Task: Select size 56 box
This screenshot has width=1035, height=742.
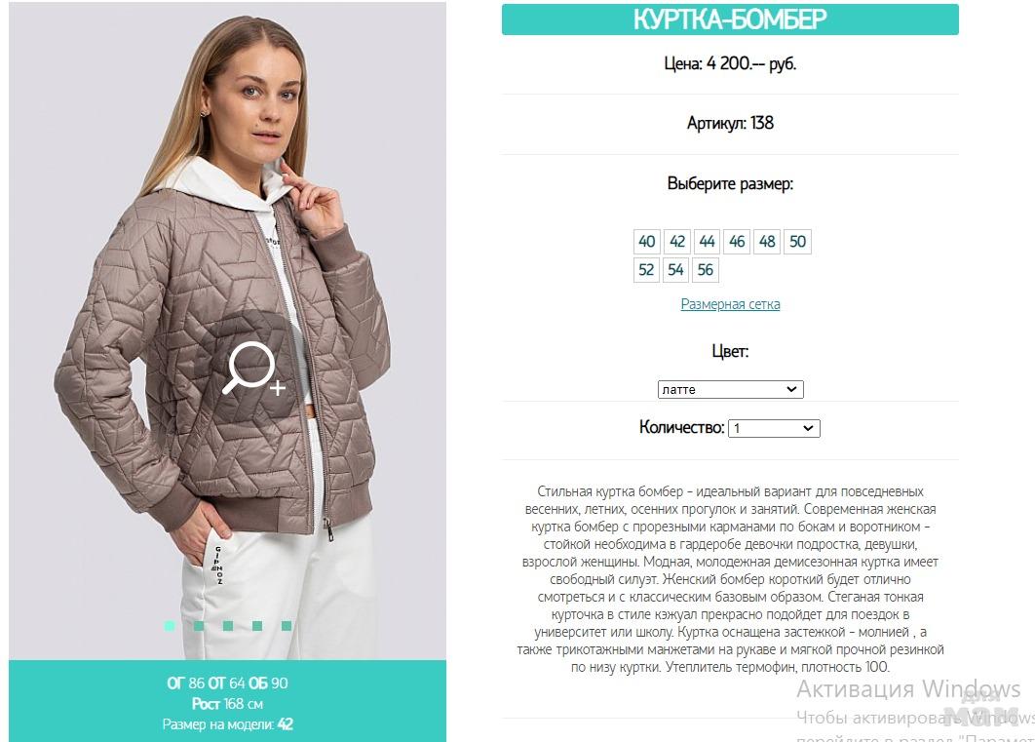Action: pyautogui.click(x=705, y=270)
